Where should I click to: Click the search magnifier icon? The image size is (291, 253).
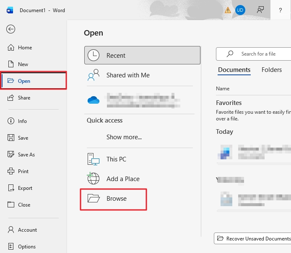(x=230, y=54)
